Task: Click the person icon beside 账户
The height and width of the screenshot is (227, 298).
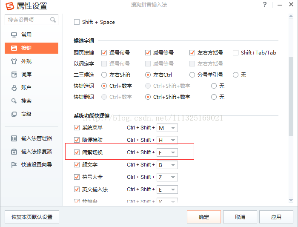Action: pos(14,88)
